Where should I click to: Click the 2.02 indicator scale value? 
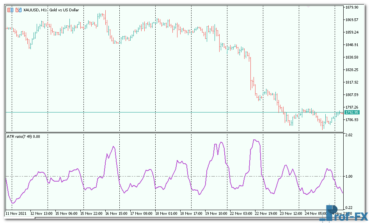pos(349,135)
